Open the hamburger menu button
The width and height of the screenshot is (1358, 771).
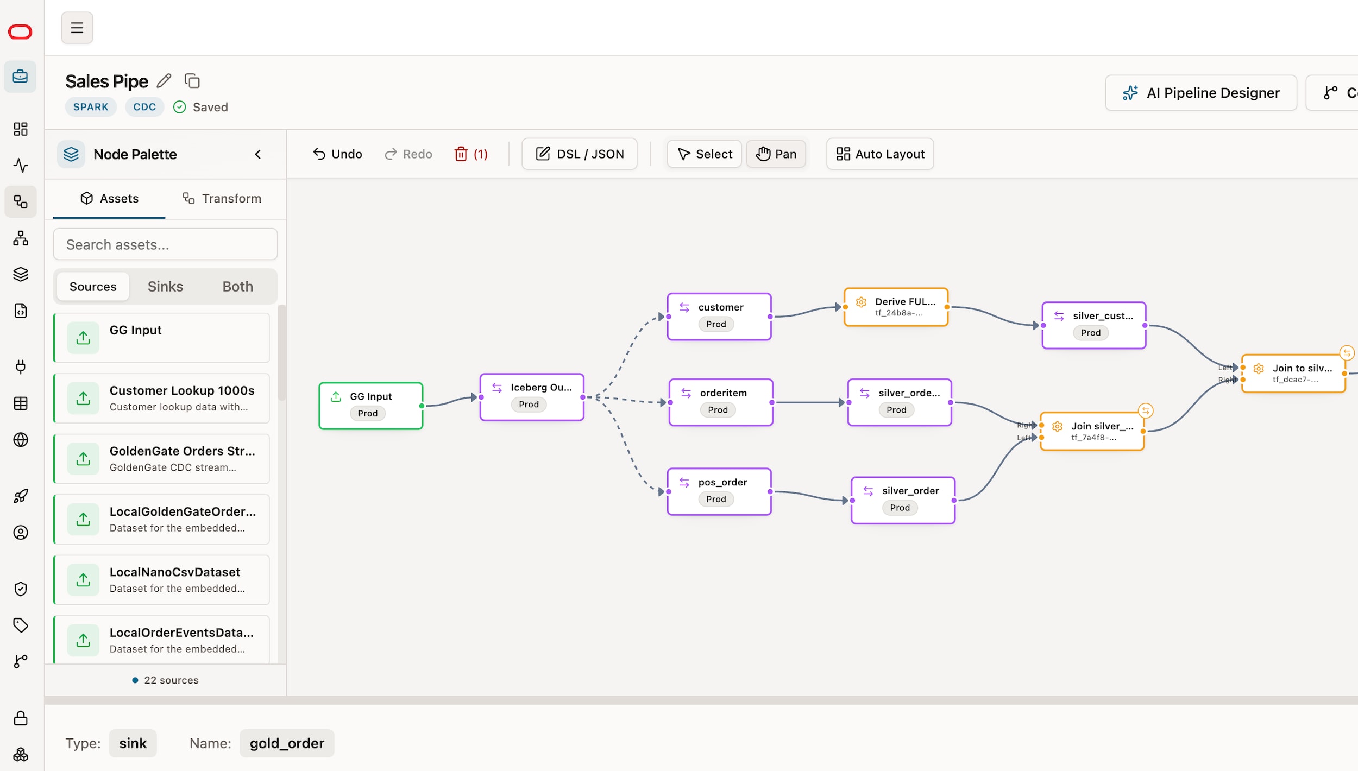coord(77,28)
